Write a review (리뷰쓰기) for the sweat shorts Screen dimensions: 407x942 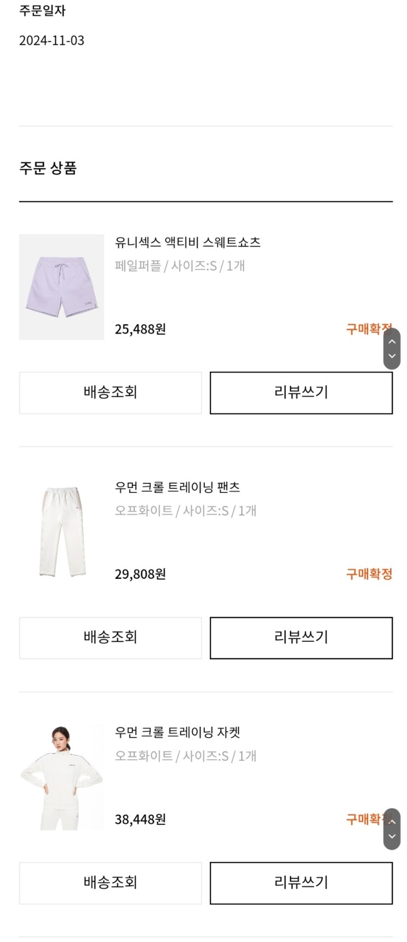[301, 393]
